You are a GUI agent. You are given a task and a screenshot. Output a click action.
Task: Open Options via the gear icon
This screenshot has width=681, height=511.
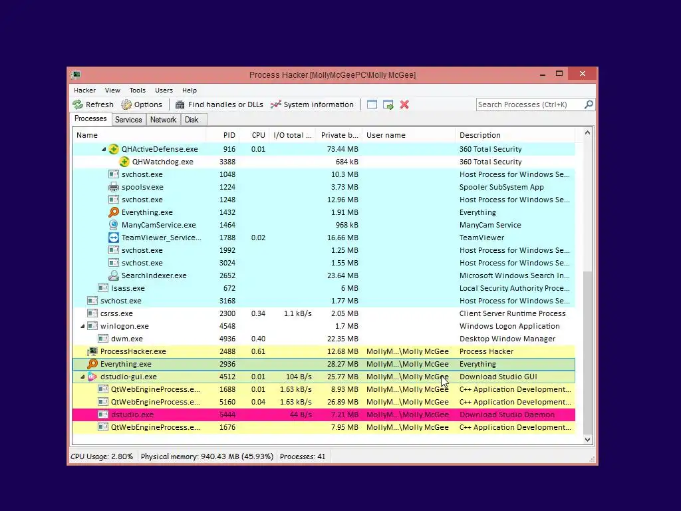(x=126, y=104)
